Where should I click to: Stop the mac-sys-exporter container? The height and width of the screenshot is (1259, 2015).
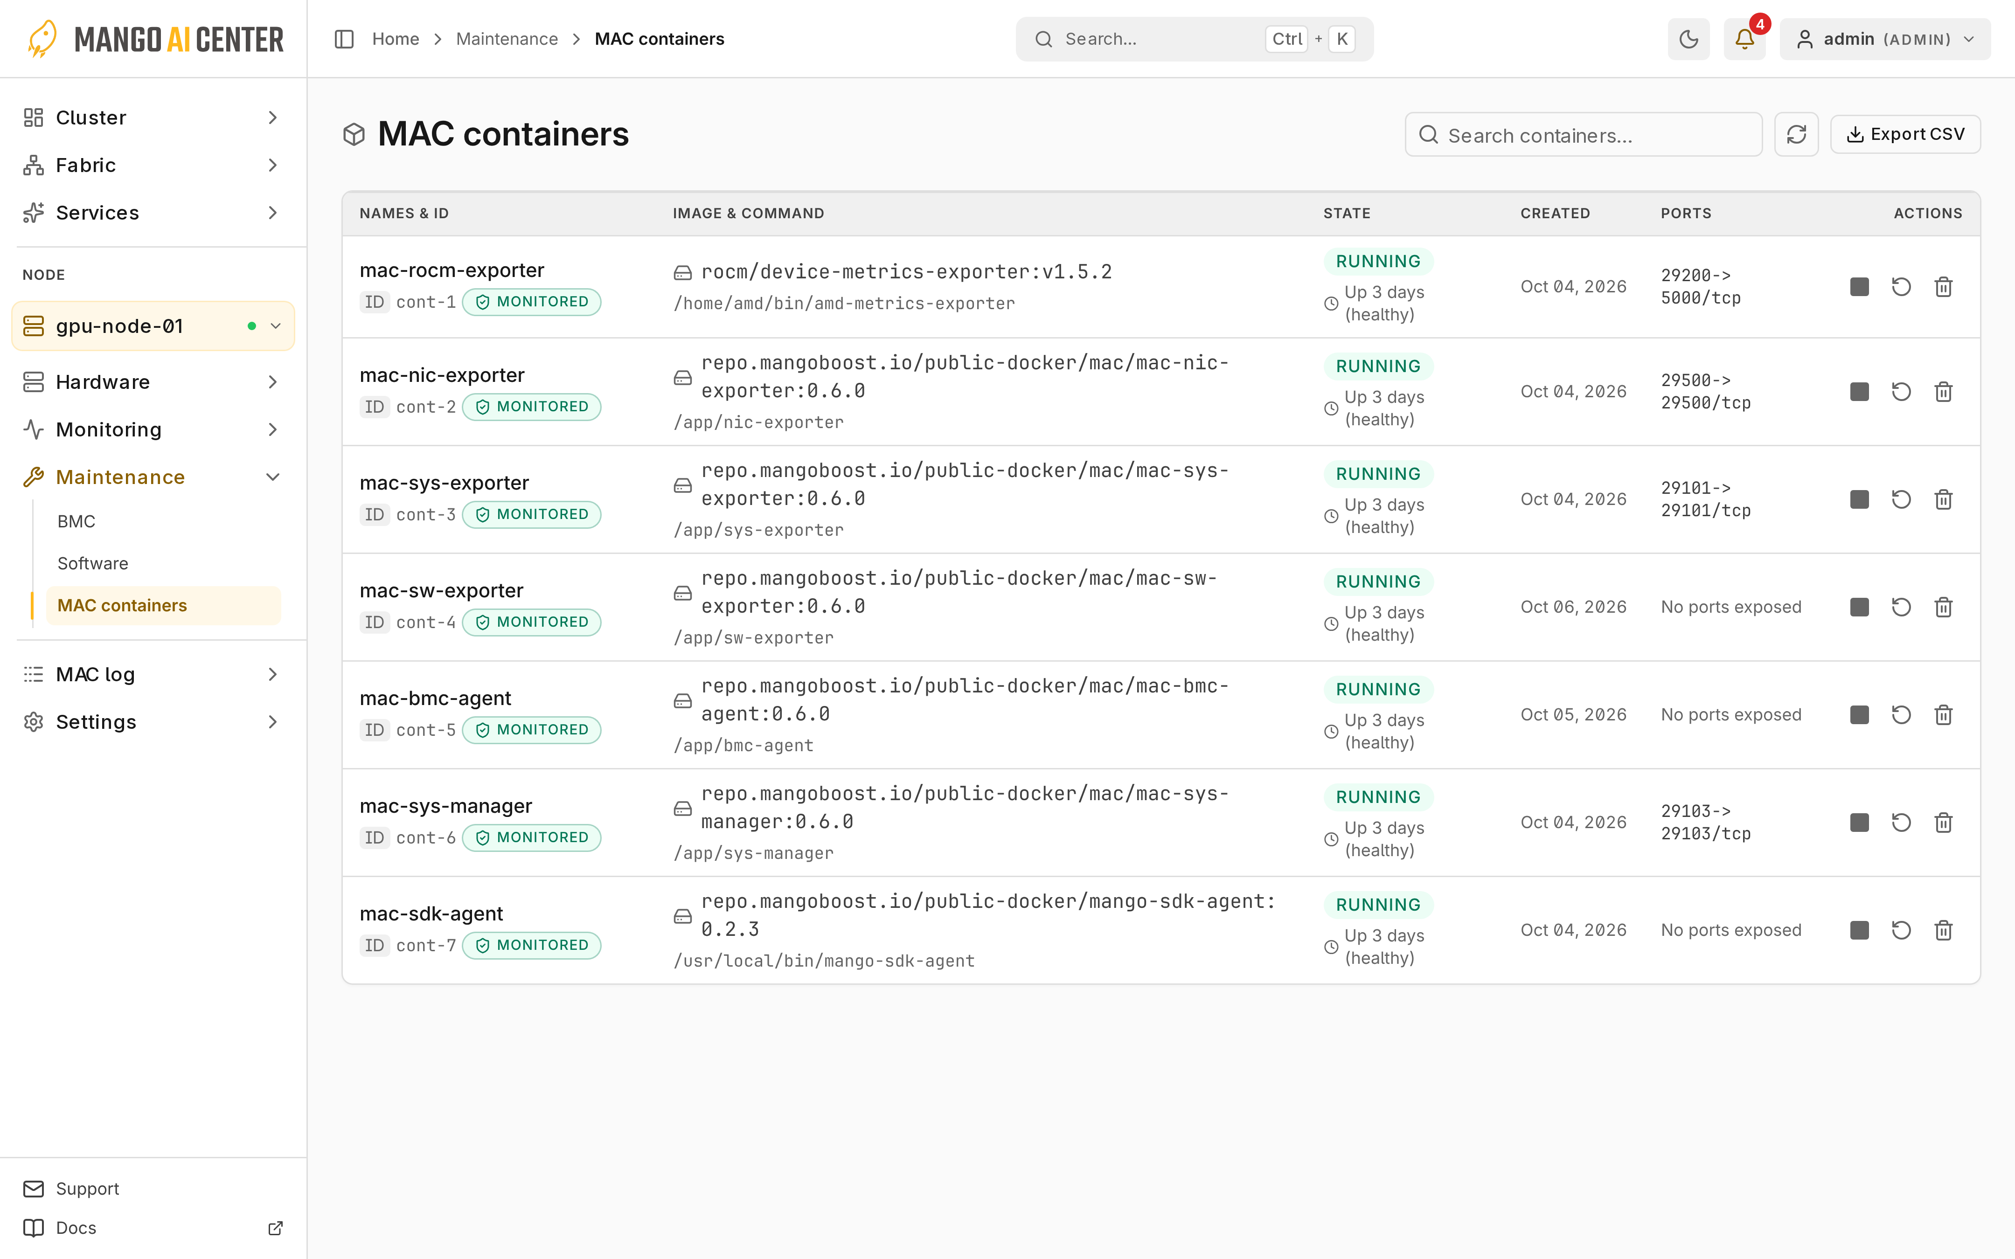(1859, 499)
